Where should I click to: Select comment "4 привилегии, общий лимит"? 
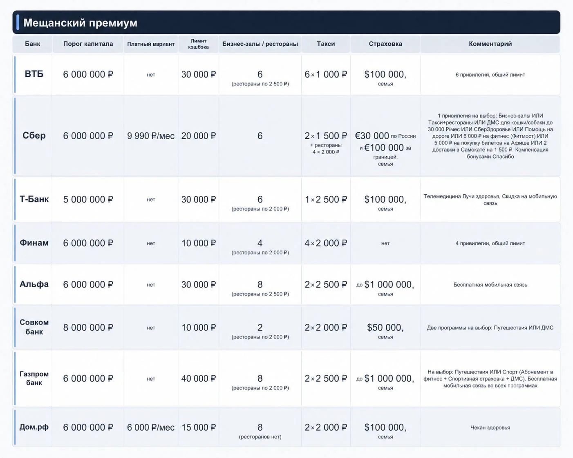[490, 243]
